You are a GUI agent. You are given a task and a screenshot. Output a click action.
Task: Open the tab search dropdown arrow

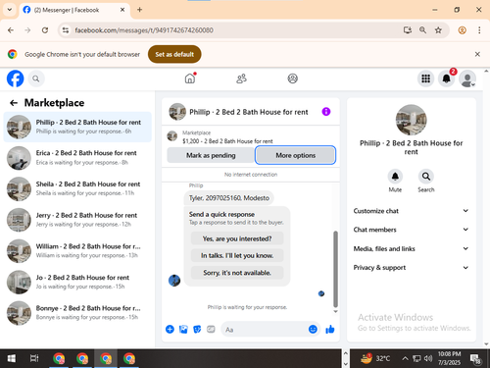point(10,10)
